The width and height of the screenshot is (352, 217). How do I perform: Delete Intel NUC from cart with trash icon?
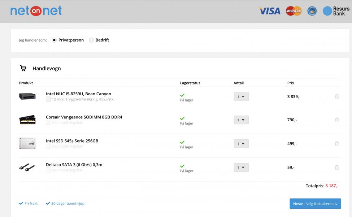tap(337, 96)
